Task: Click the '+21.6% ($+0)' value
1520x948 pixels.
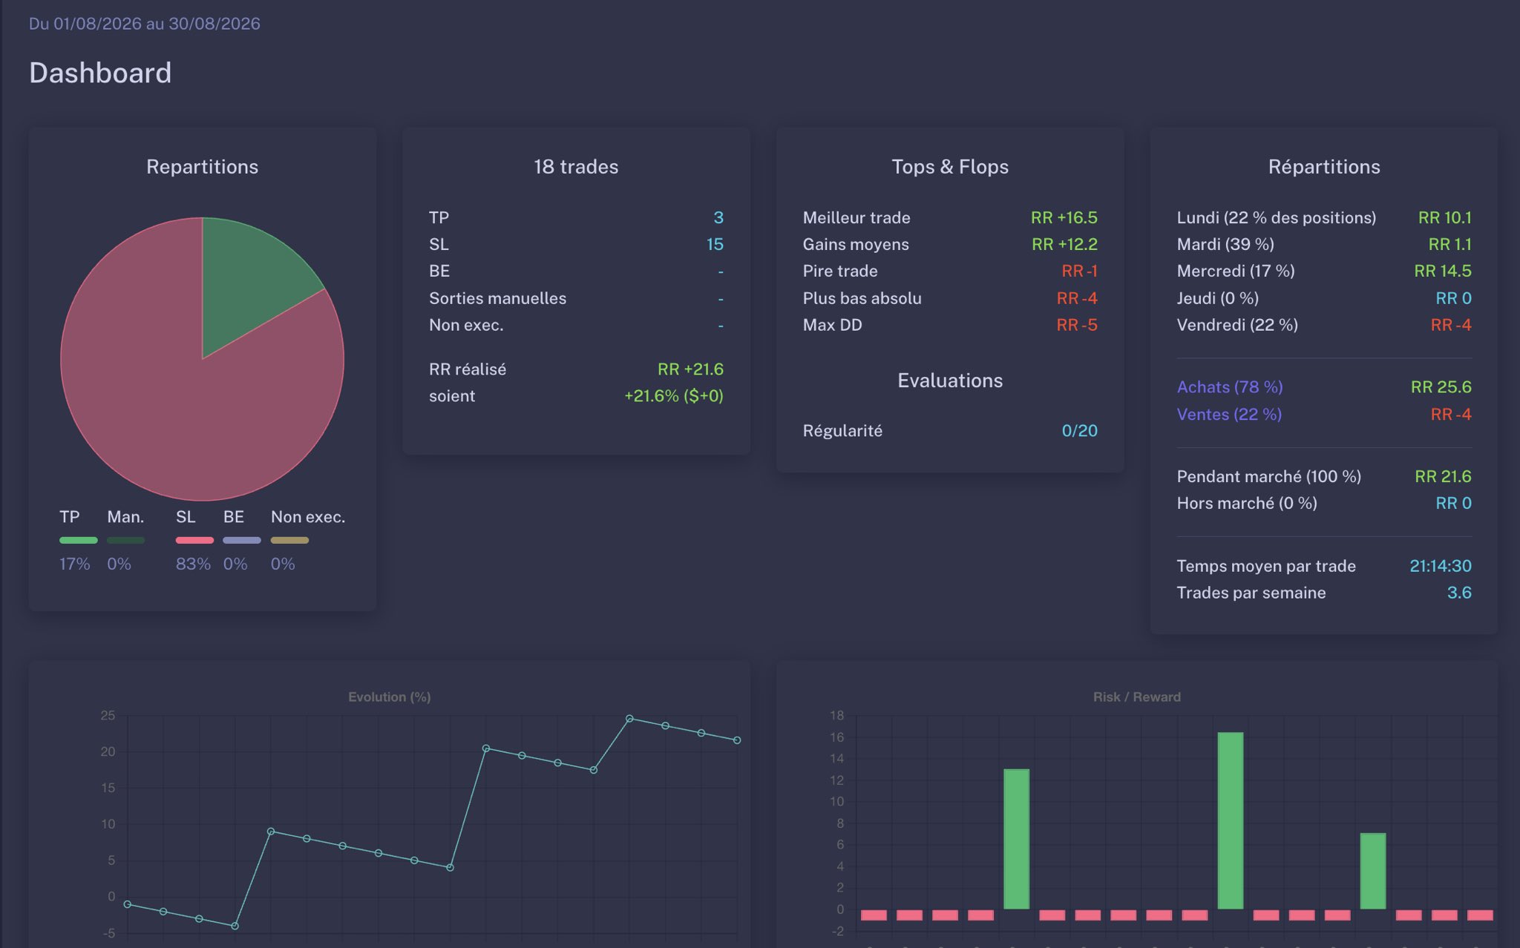Action: click(674, 396)
